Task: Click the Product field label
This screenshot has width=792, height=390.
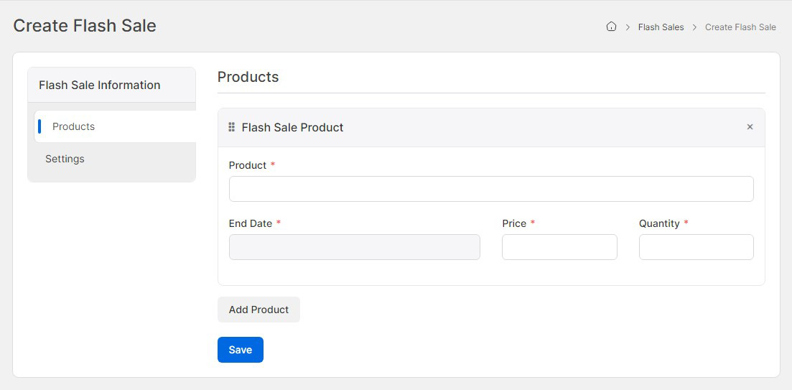Action: click(248, 165)
